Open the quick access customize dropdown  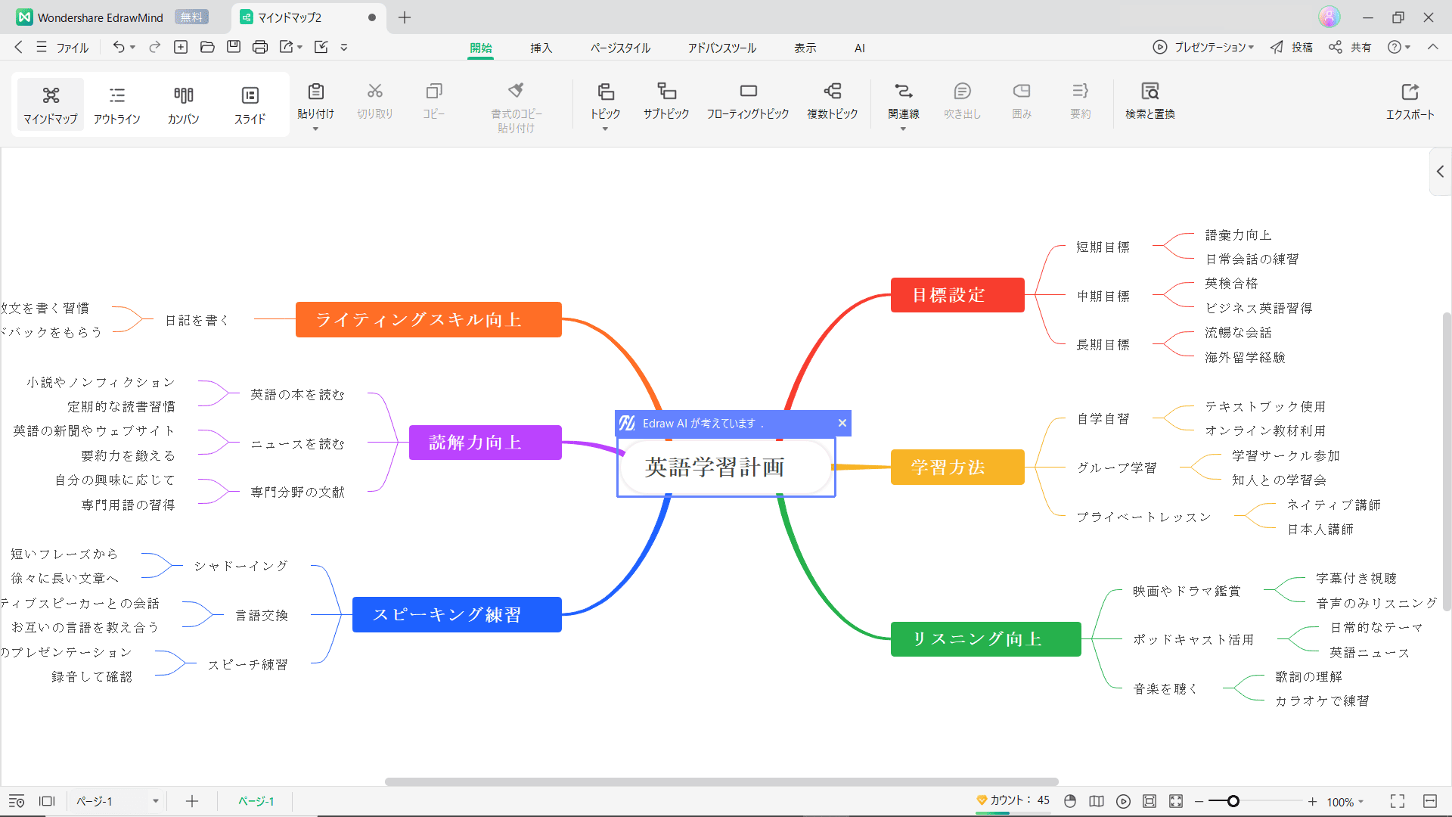coord(344,47)
